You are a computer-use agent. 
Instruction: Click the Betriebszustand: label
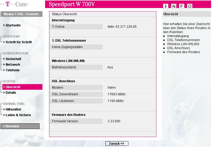(x=64, y=67)
